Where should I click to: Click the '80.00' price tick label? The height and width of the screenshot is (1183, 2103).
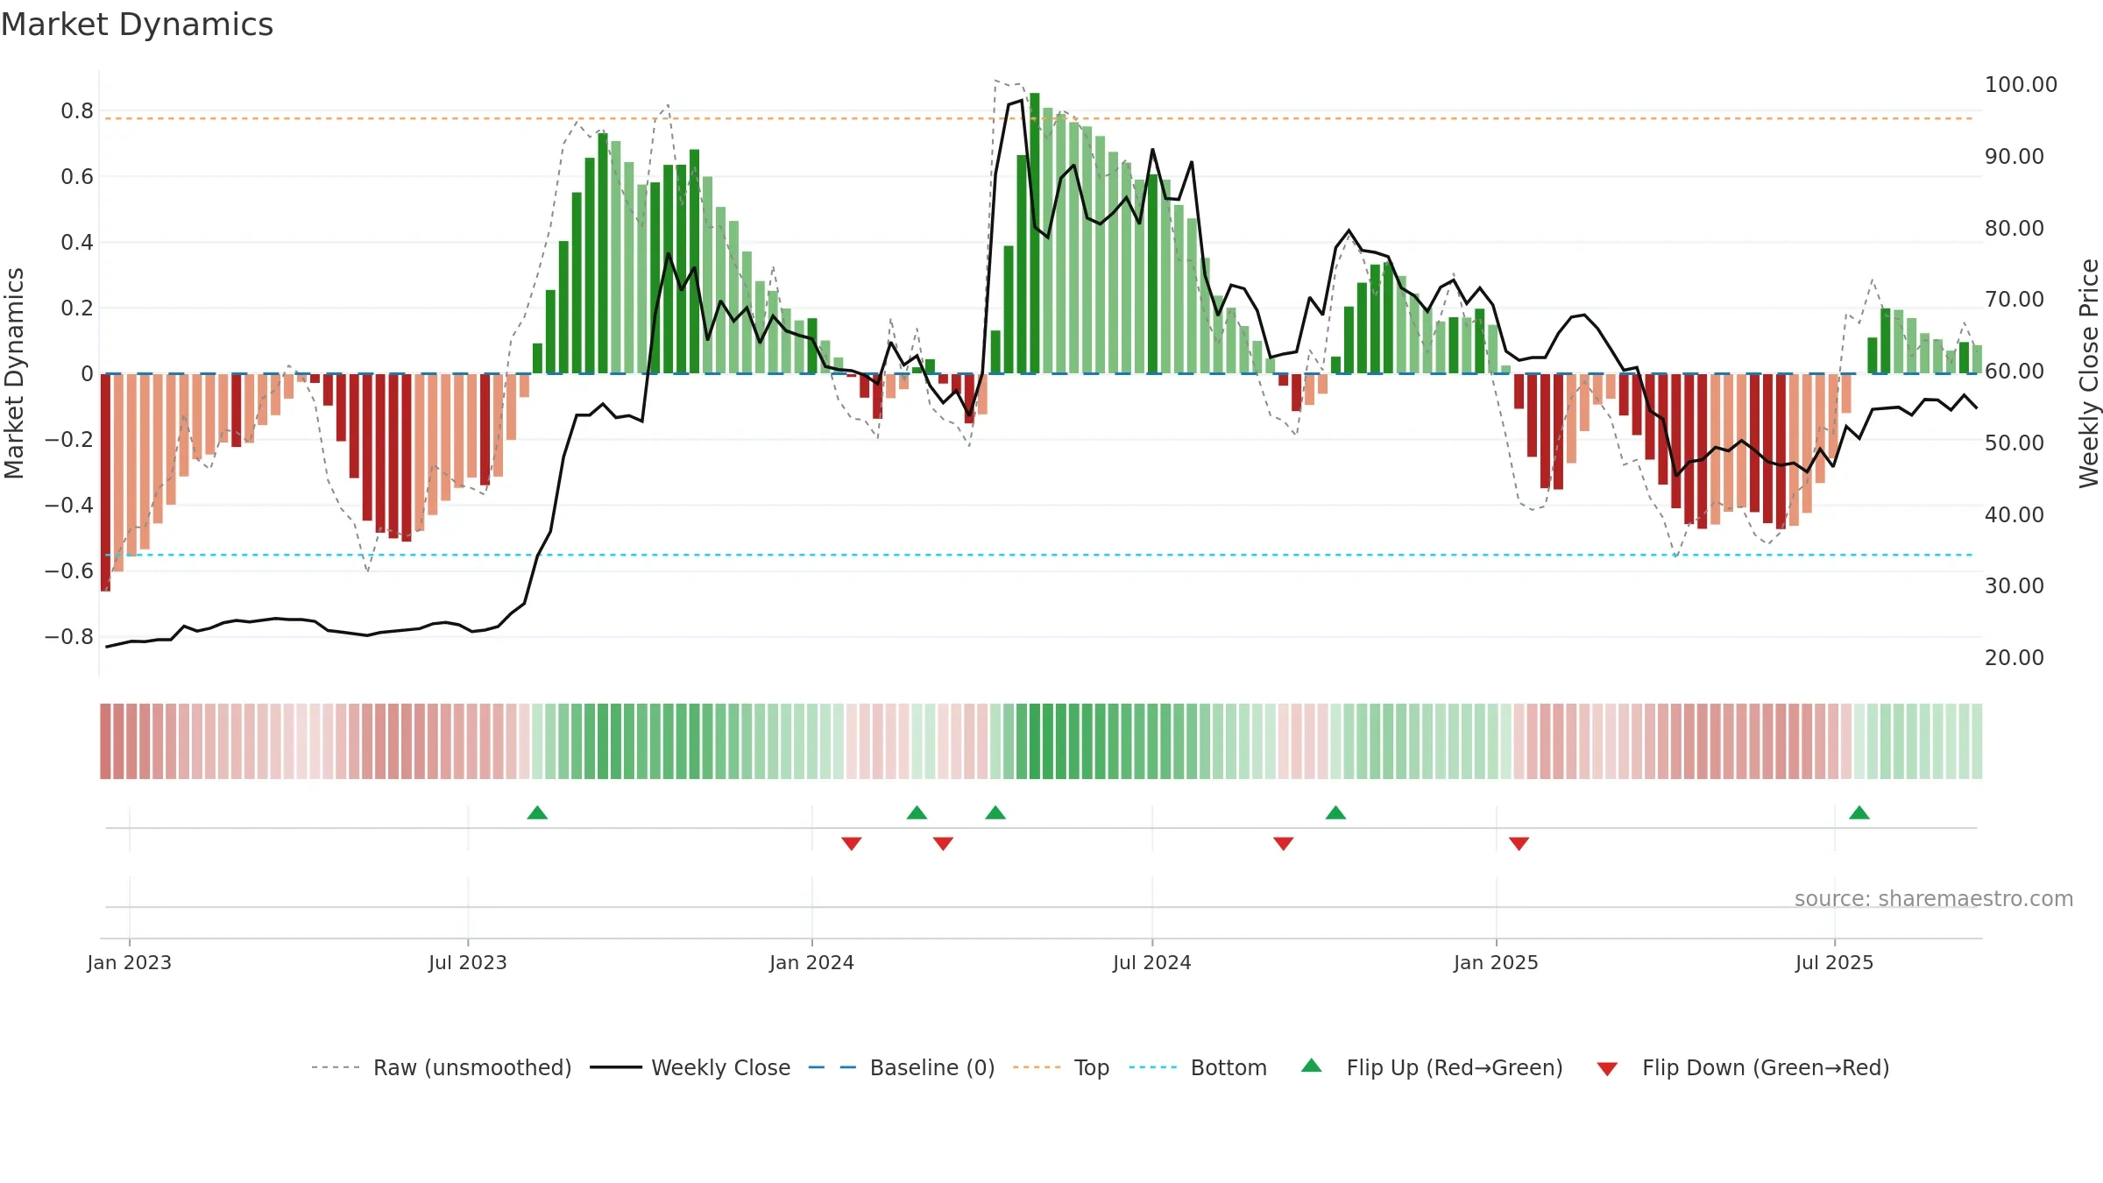[2014, 229]
